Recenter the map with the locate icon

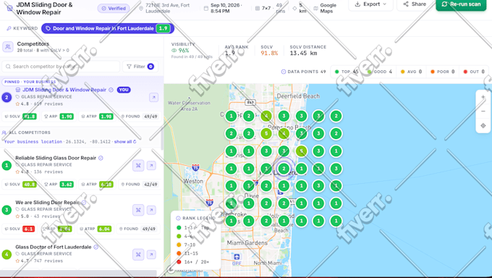pos(483,126)
